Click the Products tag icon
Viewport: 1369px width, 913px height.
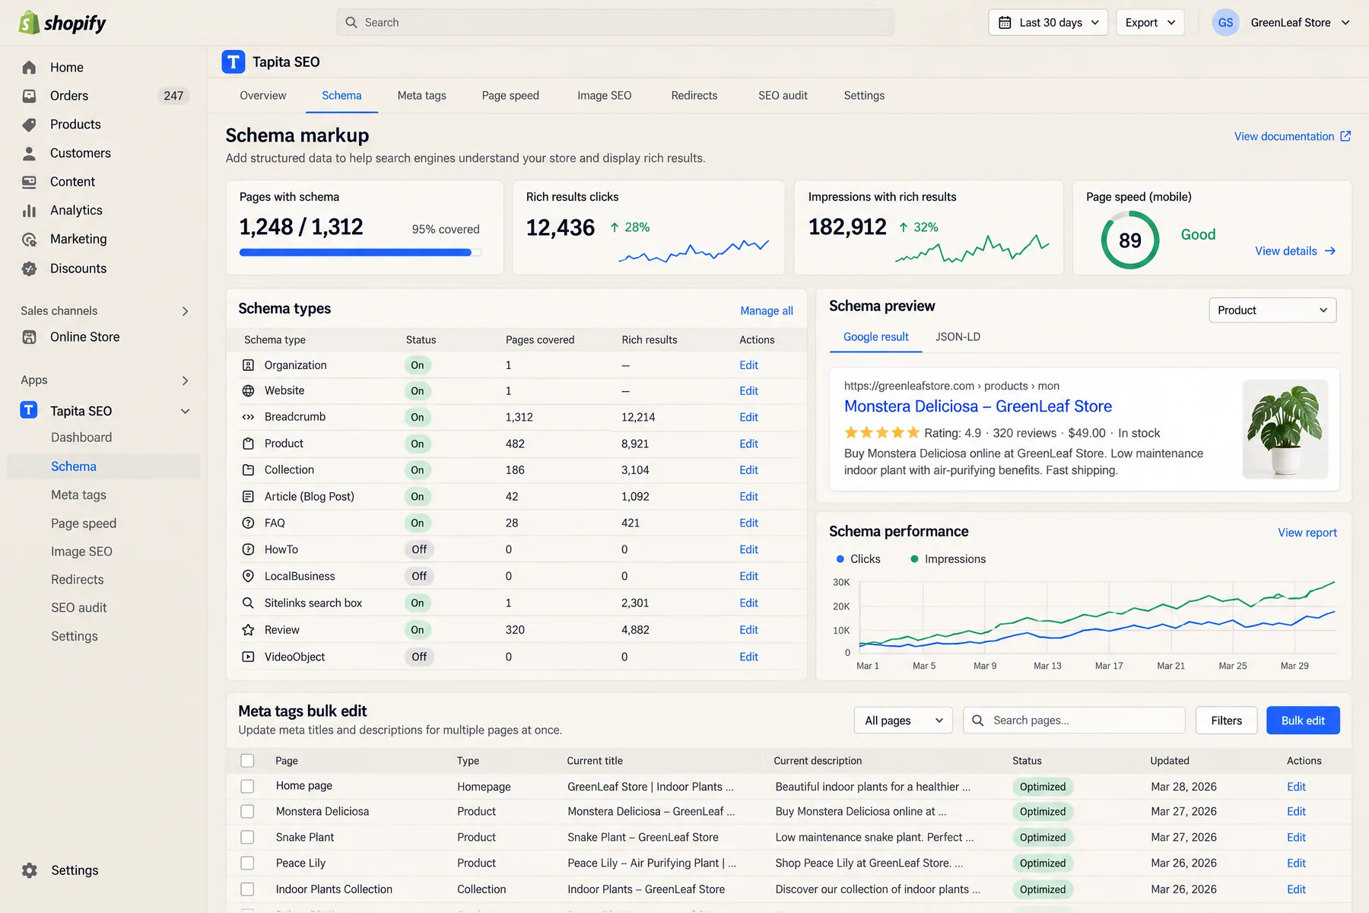(29, 125)
